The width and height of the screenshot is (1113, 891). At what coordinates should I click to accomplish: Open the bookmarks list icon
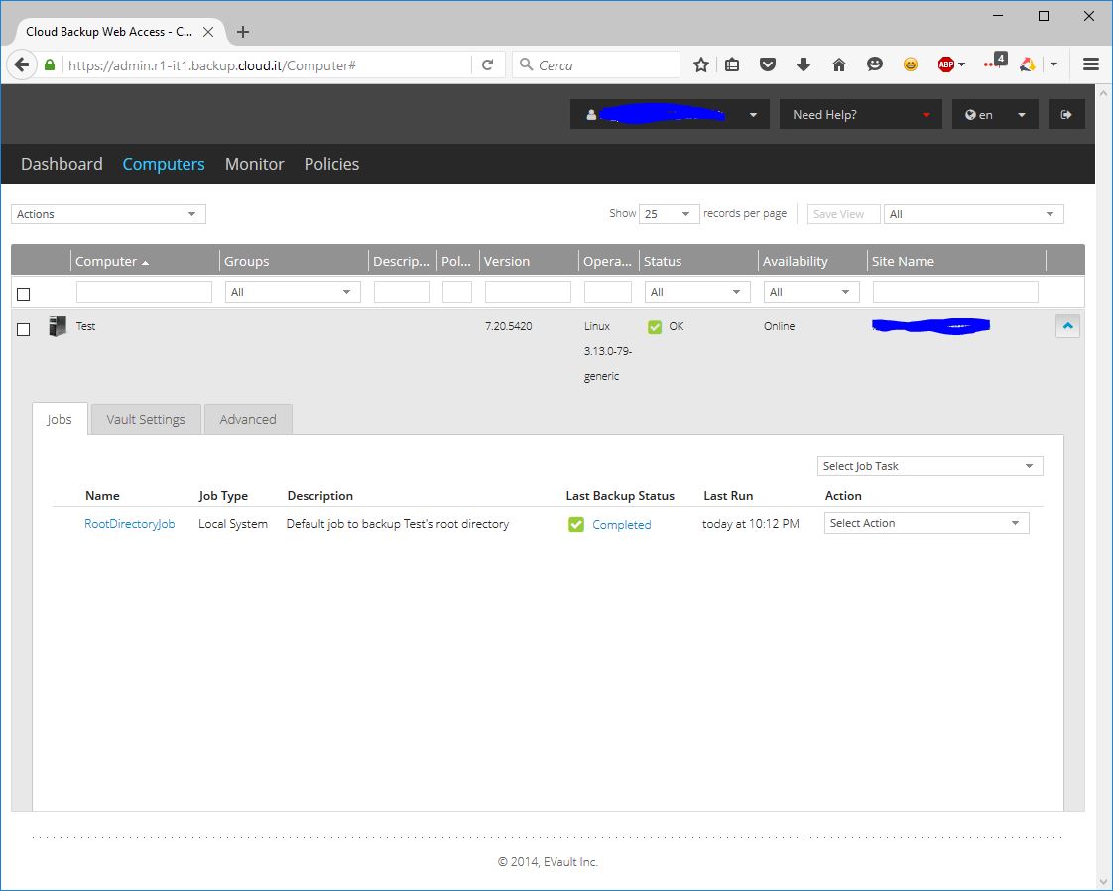(732, 65)
